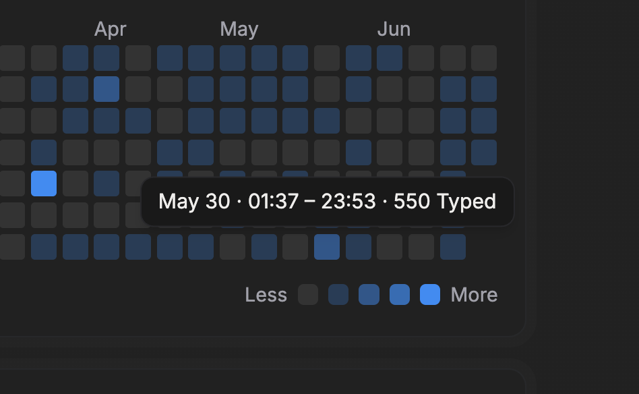Select the medium-blue cell in bottom row

pyautogui.click(x=327, y=247)
